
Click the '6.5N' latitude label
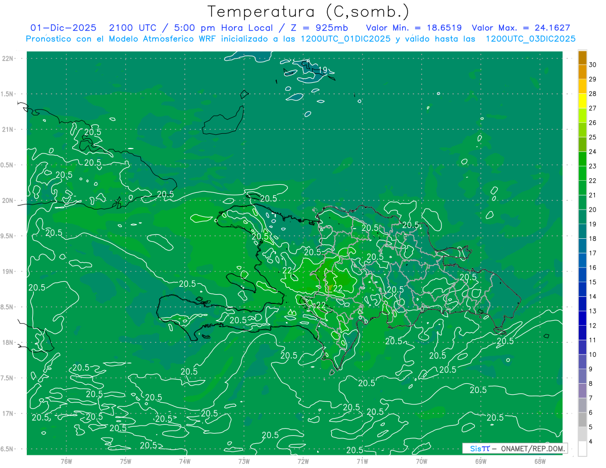7,449
